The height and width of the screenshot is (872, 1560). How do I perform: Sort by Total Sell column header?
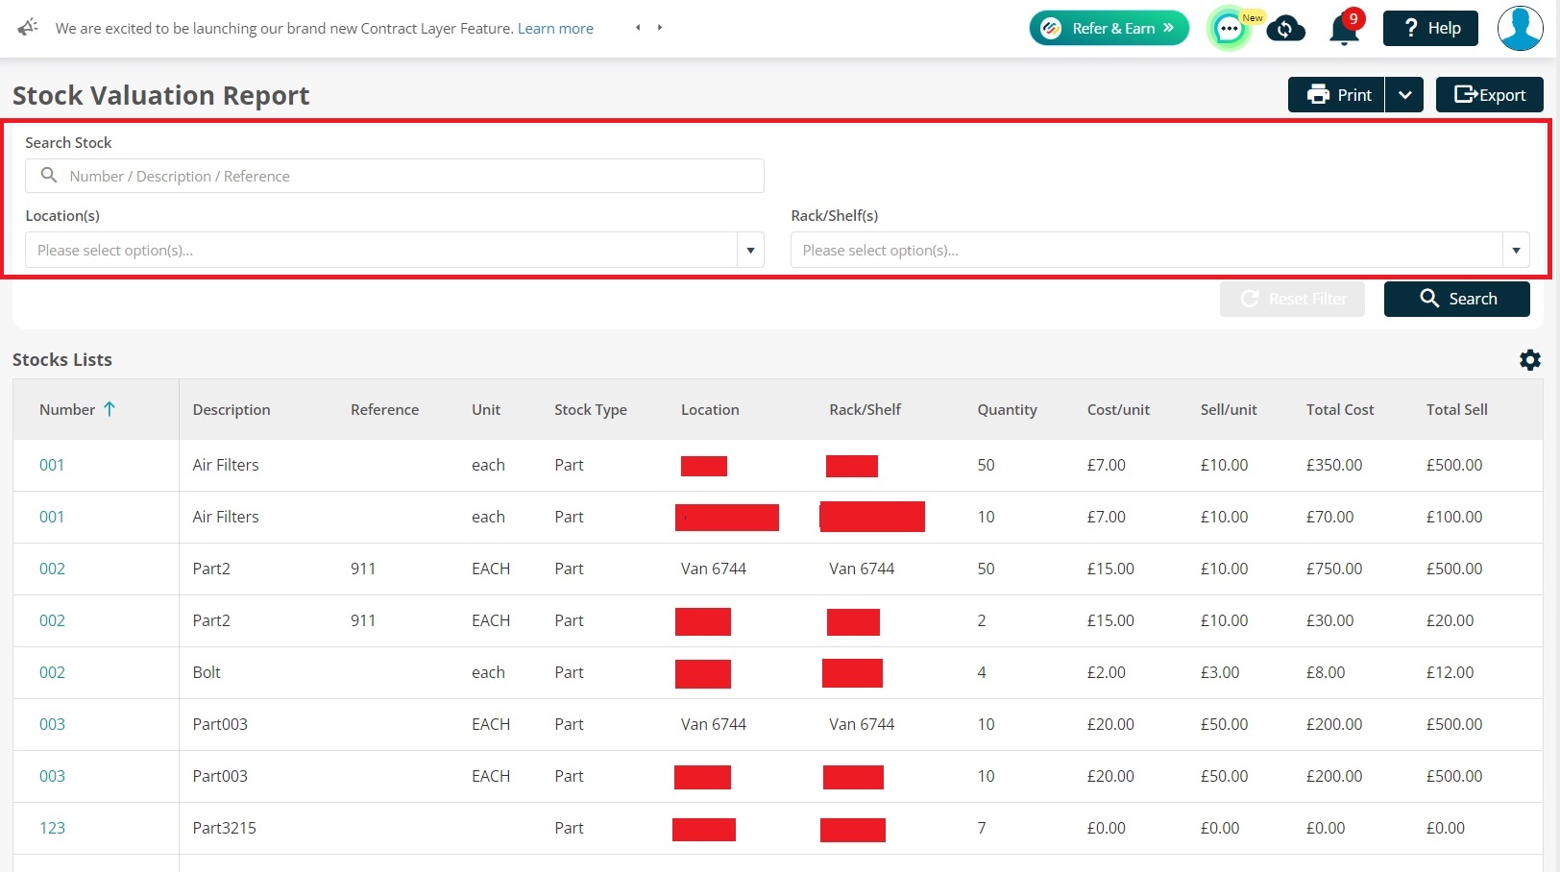[x=1456, y=409]
